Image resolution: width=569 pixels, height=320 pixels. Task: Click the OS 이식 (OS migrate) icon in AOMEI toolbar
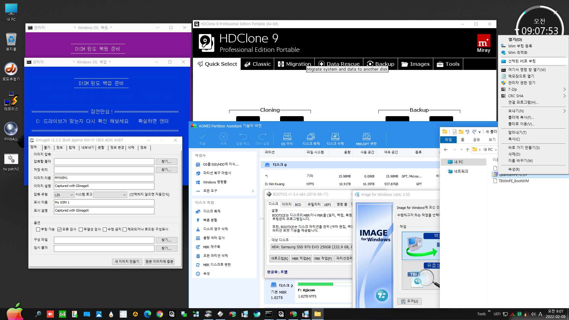point(287,139)
